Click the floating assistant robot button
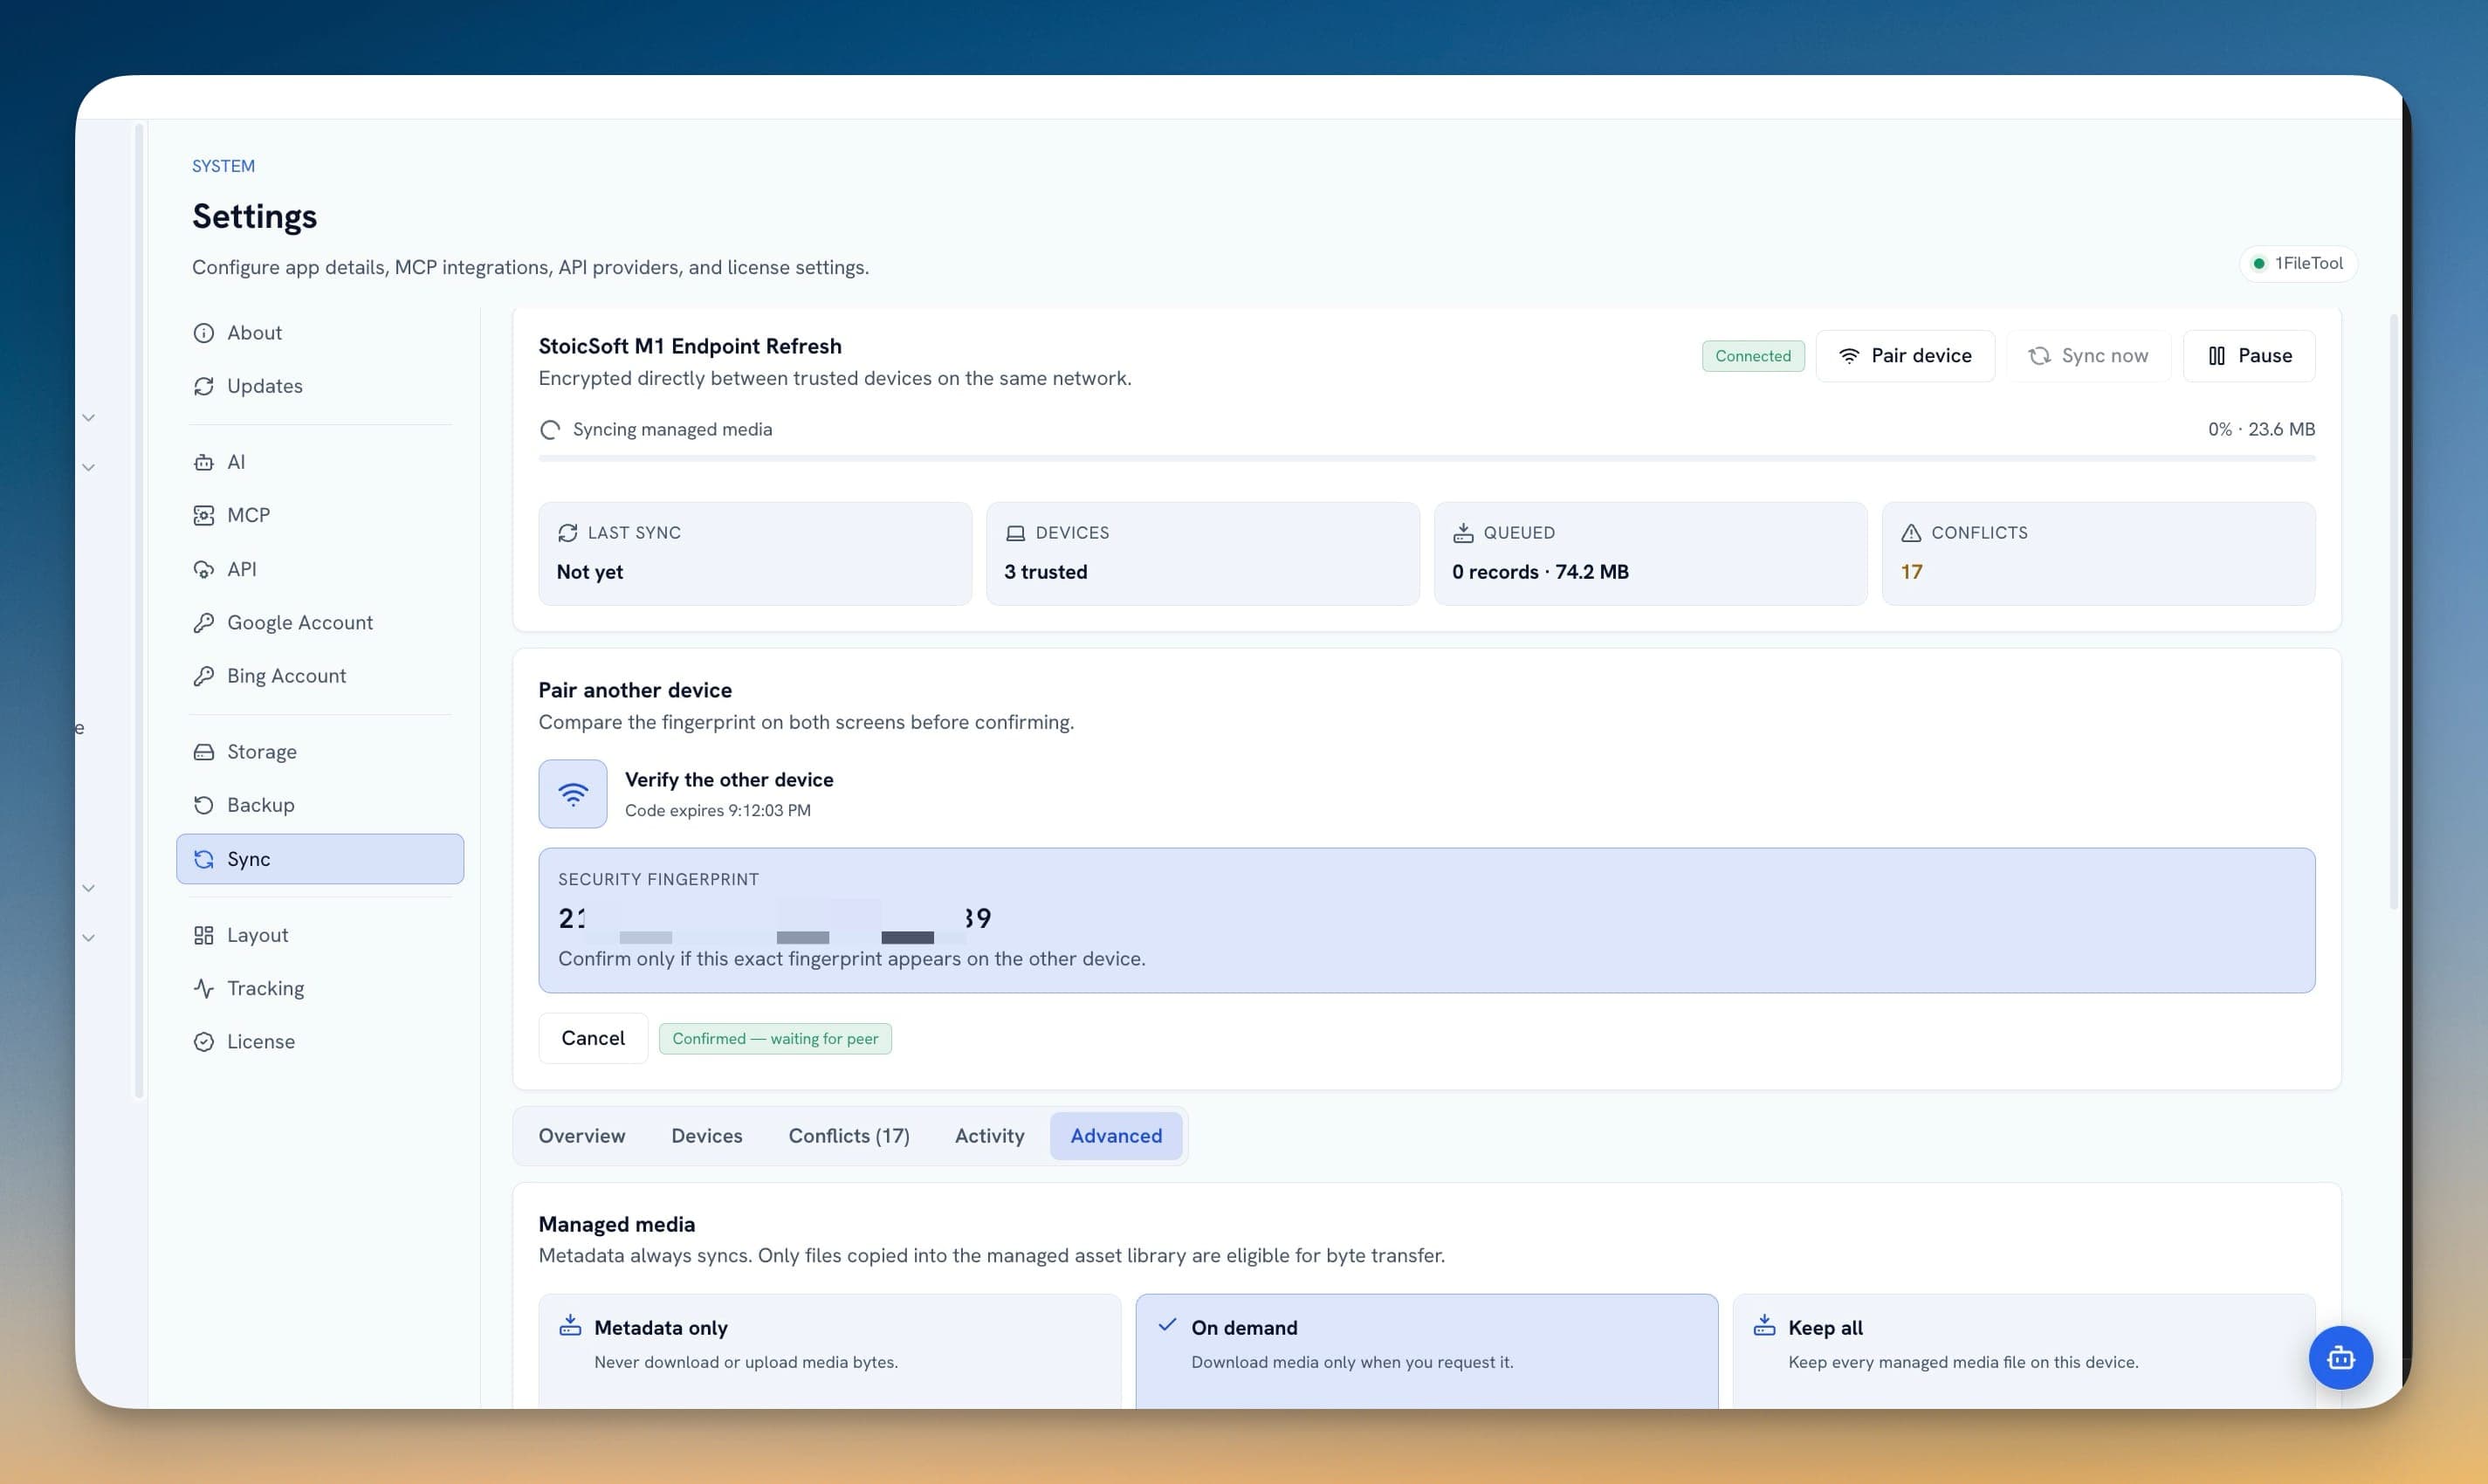Viewport: 2488px width, 1484px height. 2340,1357
